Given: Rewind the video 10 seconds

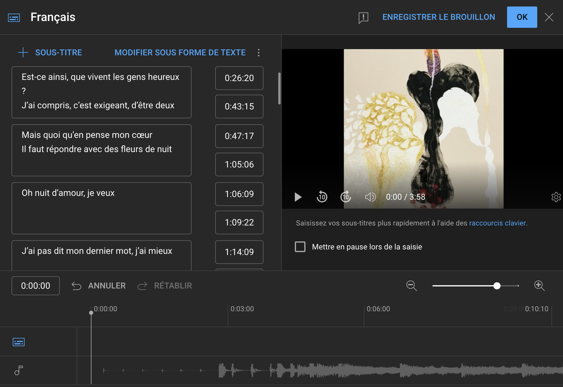Looking at the screenshot, I should (322, 197).
